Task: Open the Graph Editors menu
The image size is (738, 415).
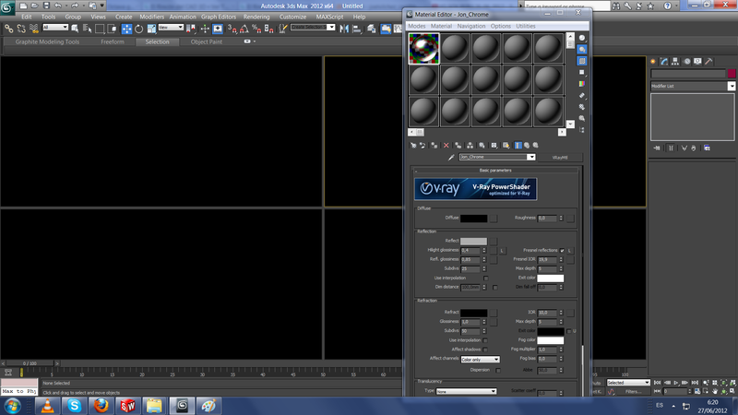Action: pos(219,17)
